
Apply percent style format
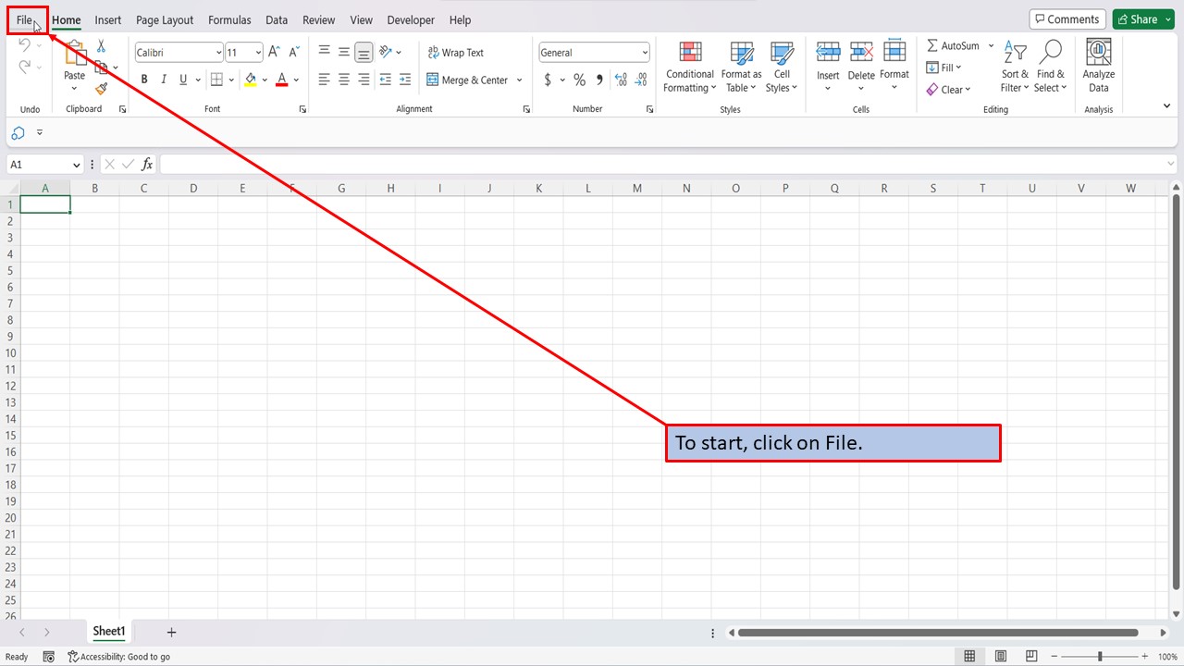[579, 80]
